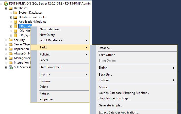181x114 pixels.
Task: Expand the System Databases node
Action: 11,13
